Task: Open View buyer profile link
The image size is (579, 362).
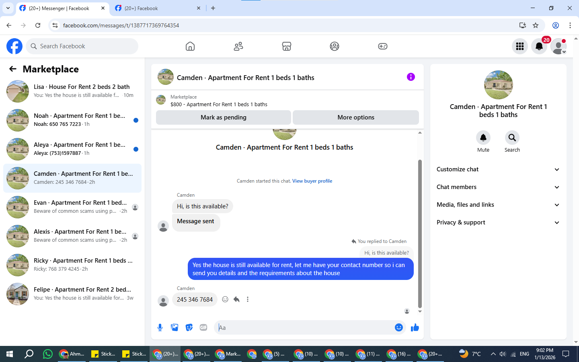Action: pos(312,181)
